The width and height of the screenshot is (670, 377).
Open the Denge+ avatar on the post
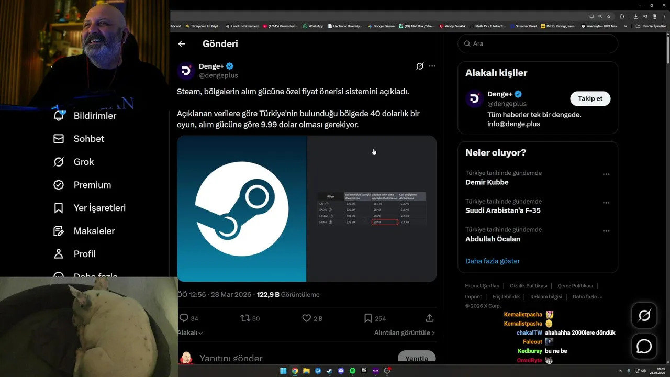coord(186,71)
